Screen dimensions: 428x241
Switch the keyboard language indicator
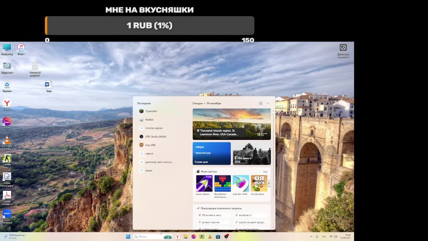[x=324, y=237]
